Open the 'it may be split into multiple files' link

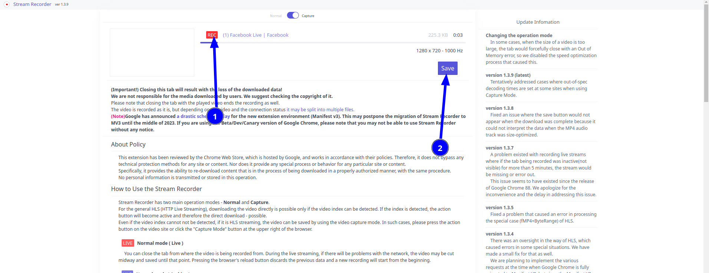320,110
